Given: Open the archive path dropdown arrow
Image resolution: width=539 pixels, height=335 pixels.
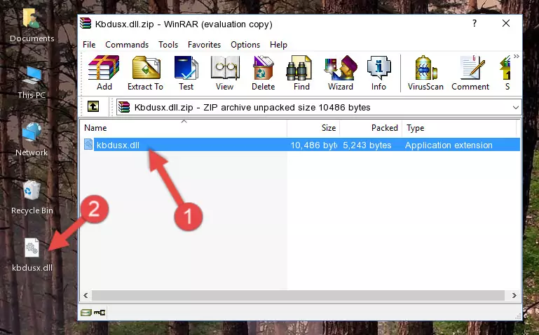Looking at the screenshot, I should click(516, 107).
